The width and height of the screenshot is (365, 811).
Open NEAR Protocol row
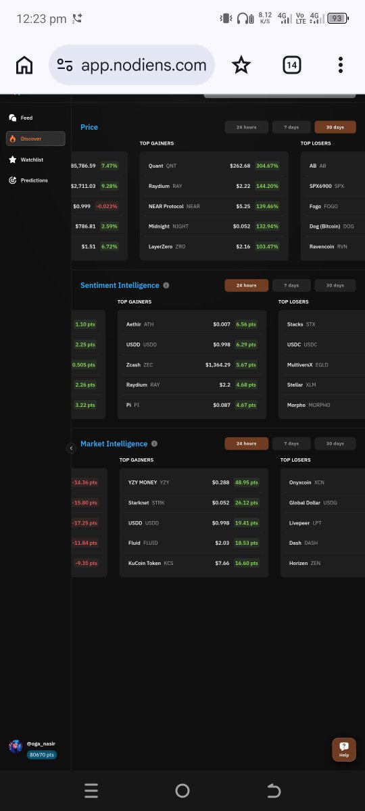214,206
